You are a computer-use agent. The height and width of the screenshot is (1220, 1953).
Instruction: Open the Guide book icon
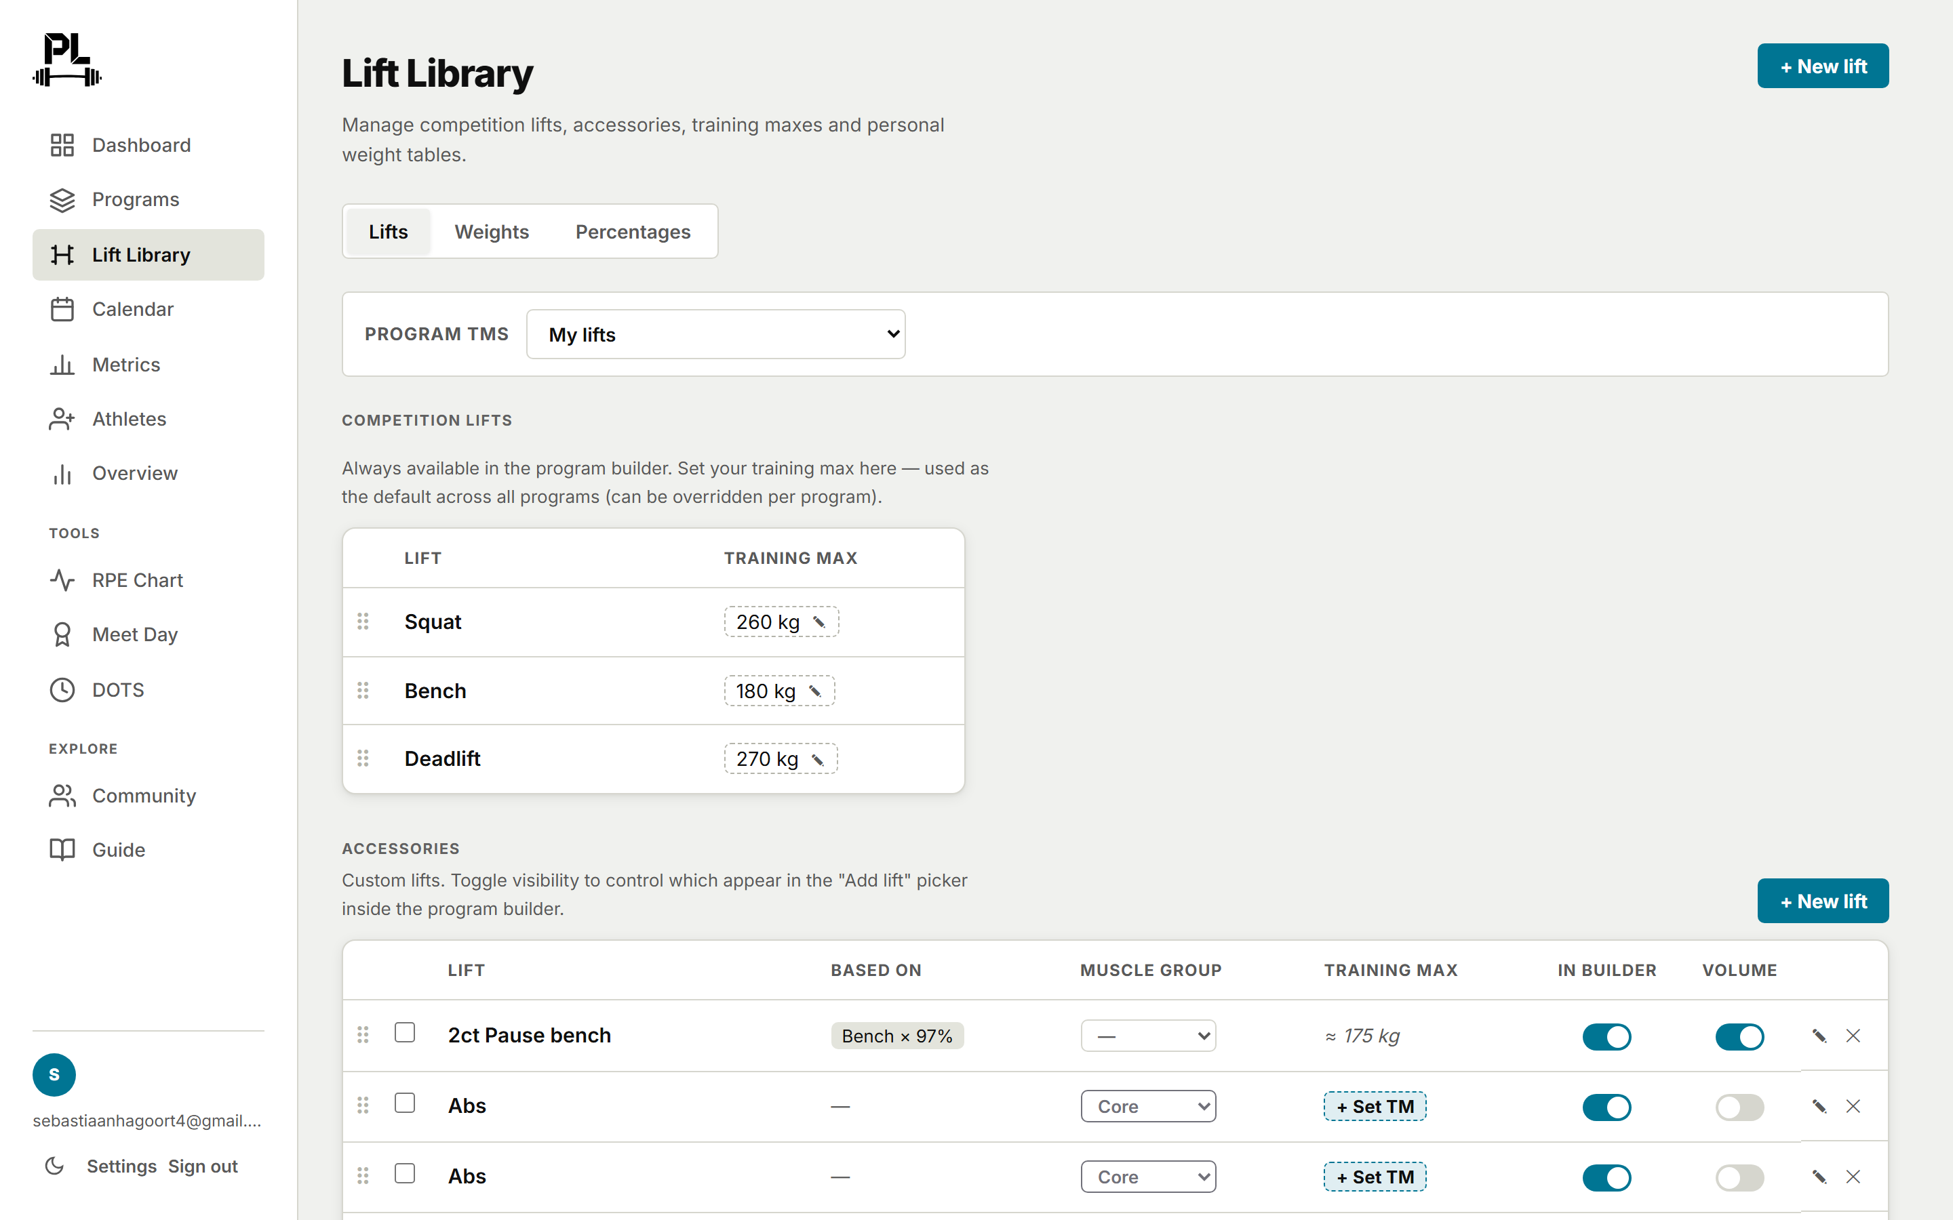pos(62,850)
